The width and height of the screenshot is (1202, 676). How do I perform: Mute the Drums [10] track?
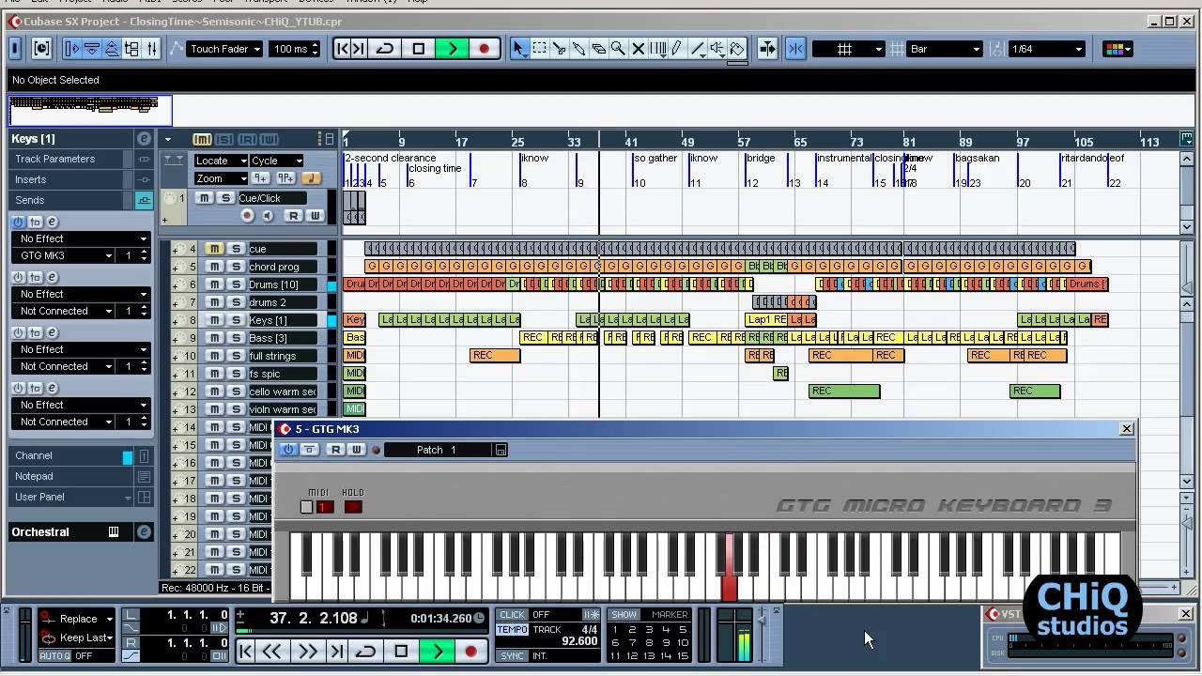(x=214, y=284)
